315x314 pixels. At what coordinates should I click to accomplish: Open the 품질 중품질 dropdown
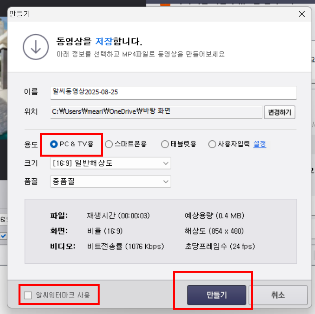point(111,181)
